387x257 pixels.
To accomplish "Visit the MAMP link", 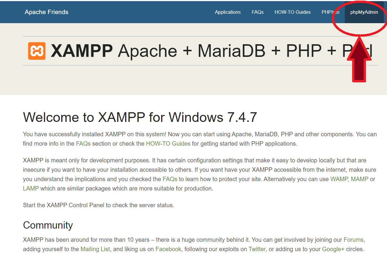I will tap(359, 179).
